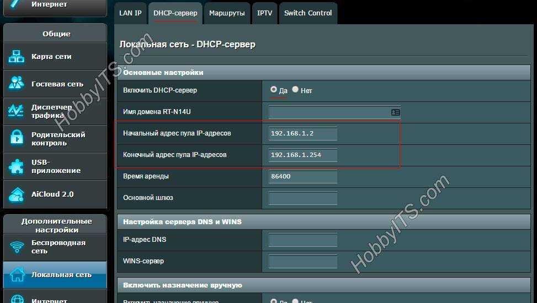537x303 pixels.
Task: Click the starting IP pool address field
Action: click(x=302, y=133)
